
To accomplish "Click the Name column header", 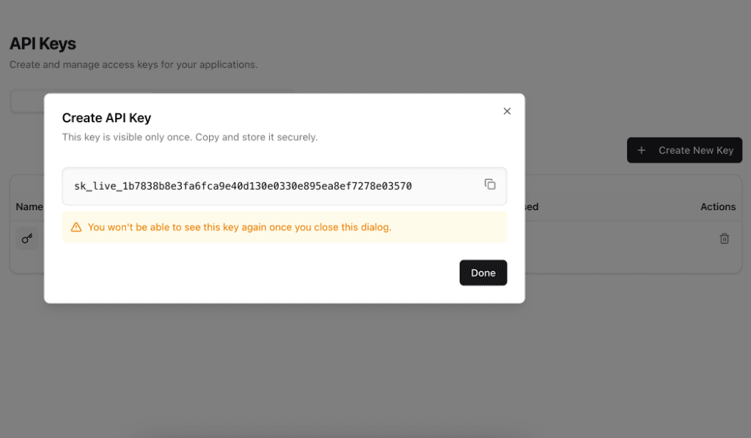I will coord(29,207).
